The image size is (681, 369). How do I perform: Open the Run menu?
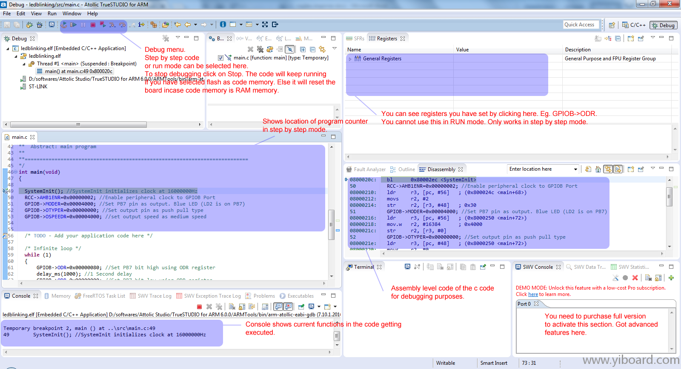(52, 14)
